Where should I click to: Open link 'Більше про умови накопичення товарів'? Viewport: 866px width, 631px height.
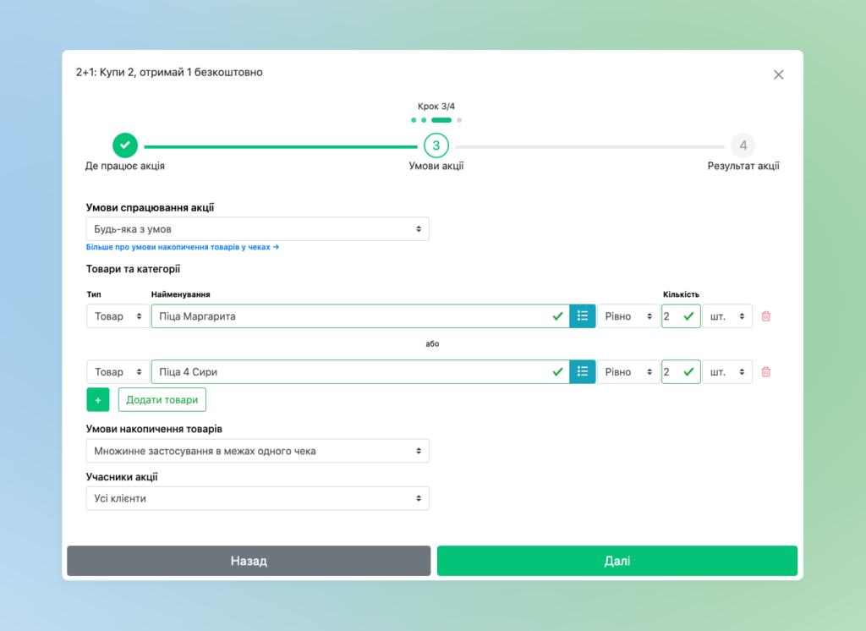(182, 248)
